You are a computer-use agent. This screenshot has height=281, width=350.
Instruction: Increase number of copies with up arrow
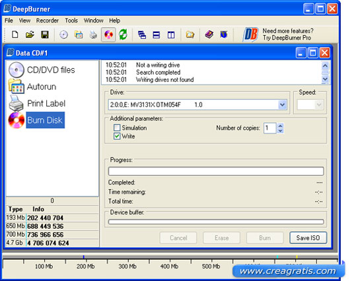click(x=281, y=126)
